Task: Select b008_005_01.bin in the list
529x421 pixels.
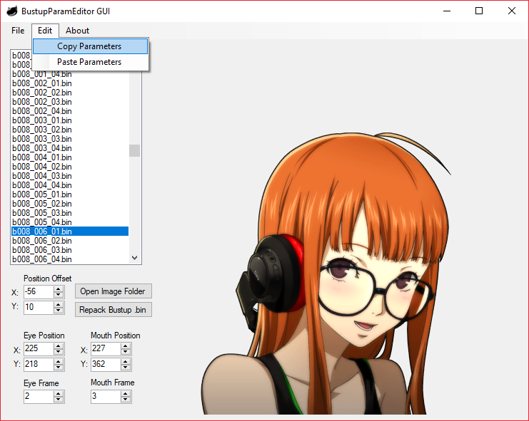Action: [x=70, y=194]
